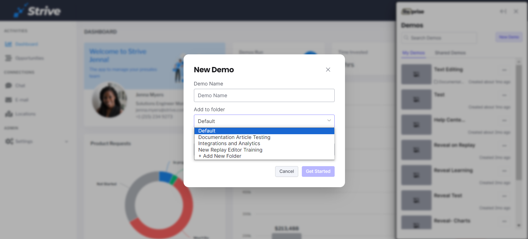The height and width of the screenshot is (239, 528).
Task: Click the user profile photo on dashboard
Action: tap(110, 100)
